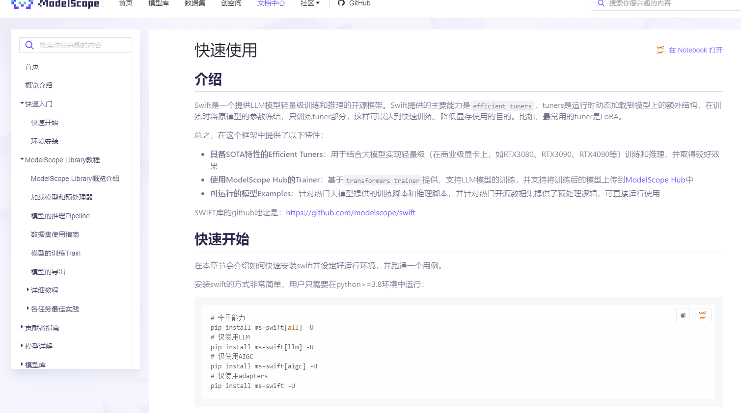Click the sidebar search magnifier icon
This screenshot has width=741, height=413.
(x=29, y=45)
